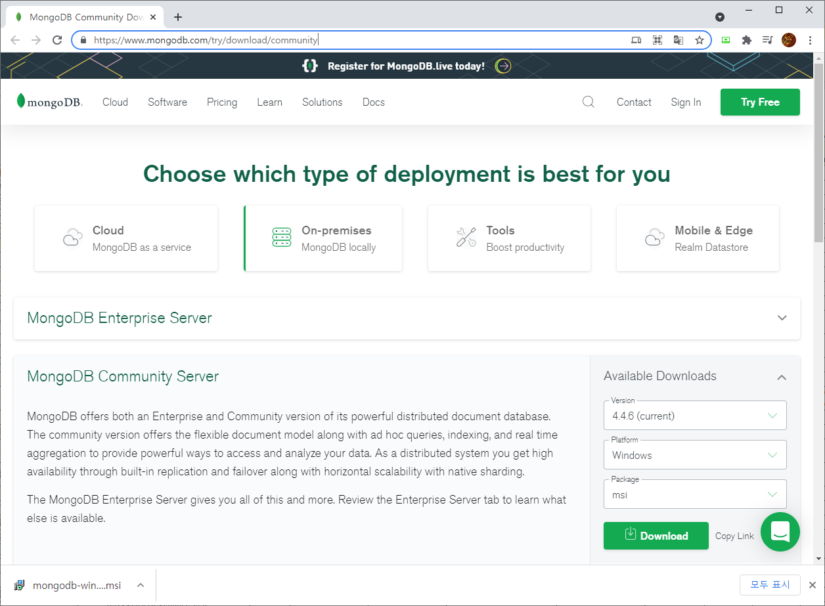Open download item options chevron
The image size is (825, 606).
coord(140,586)
